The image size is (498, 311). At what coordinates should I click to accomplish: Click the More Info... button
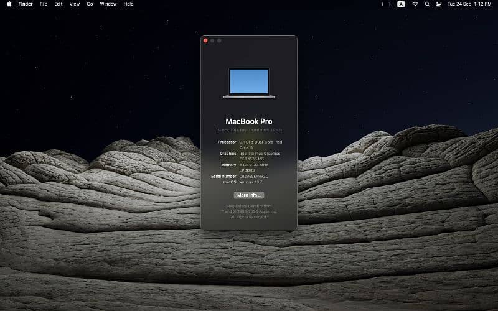click(248, 195)
